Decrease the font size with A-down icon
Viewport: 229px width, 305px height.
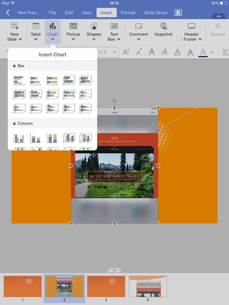tap(139, 52)
